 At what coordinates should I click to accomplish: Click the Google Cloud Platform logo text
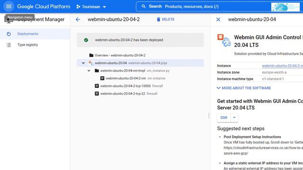point(44,7)
